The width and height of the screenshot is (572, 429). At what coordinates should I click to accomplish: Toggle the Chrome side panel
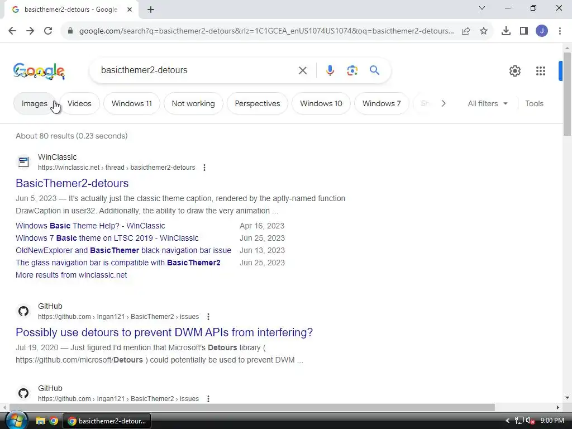[x=524, y=31]
